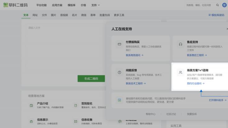Click the 实用工具 heading text
This screenshot has width=228, height=128.
(x=176, y=126)
